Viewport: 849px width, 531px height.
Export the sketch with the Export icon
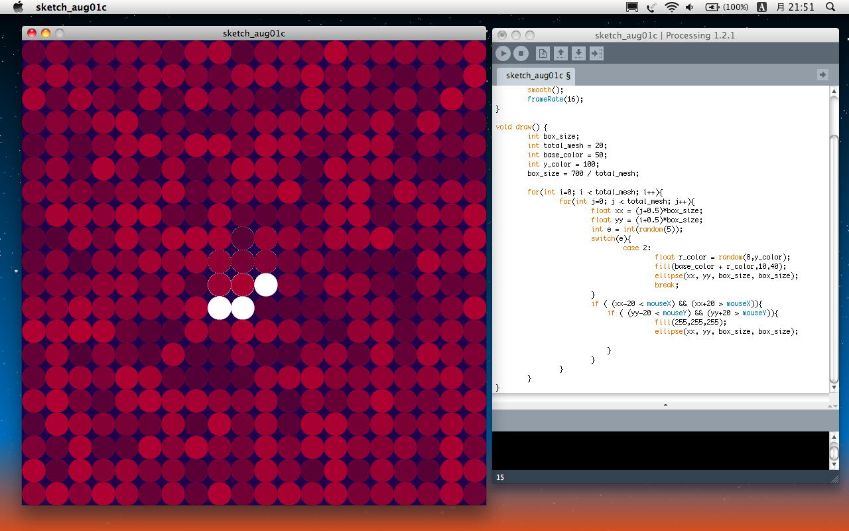[596, 53]
